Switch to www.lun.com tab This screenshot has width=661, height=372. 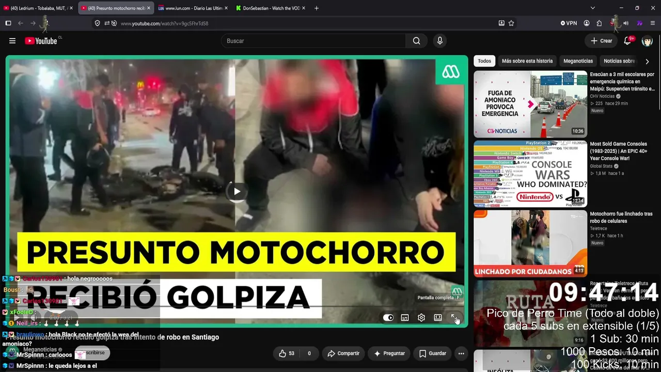coord(193,8)
